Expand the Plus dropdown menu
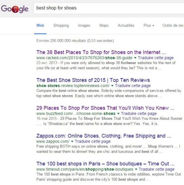The image size is (184, 185). point(149,25)
